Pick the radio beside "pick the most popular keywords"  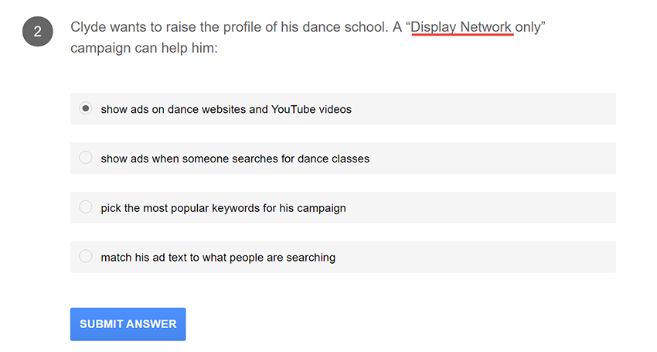[86, 207]
